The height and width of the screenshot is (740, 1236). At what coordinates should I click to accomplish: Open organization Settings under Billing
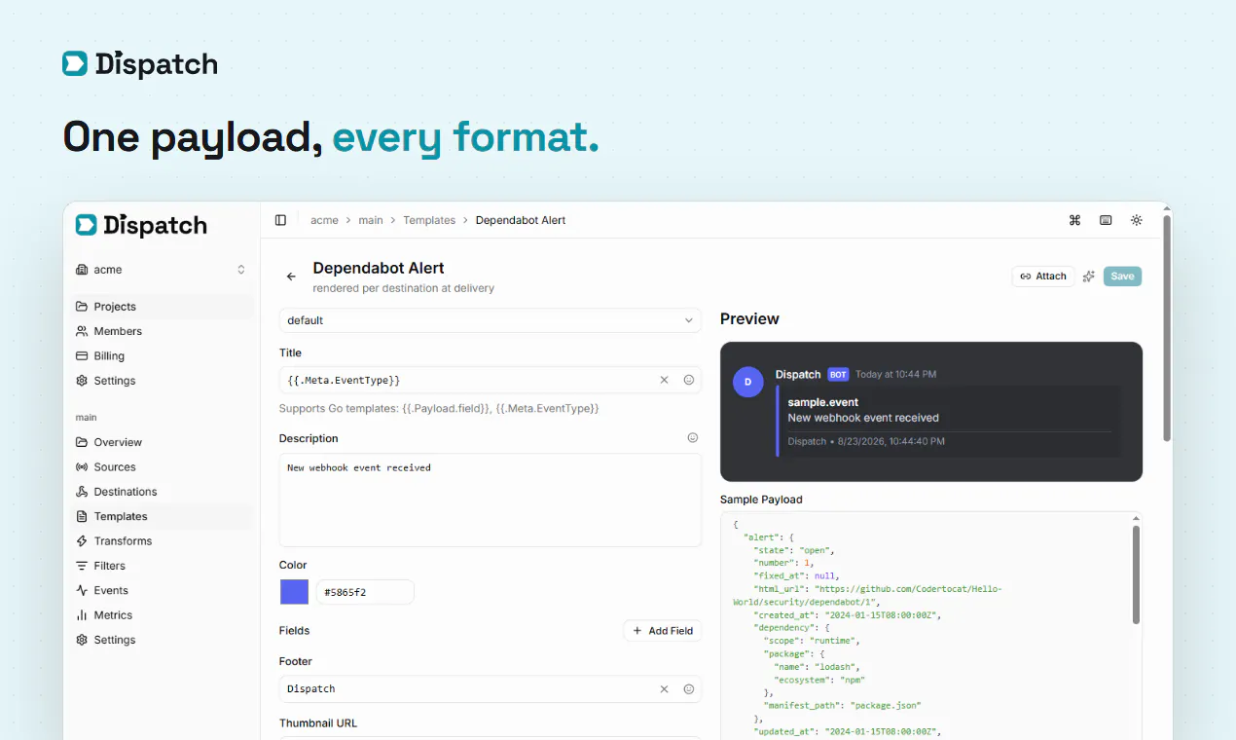(162, 381)
